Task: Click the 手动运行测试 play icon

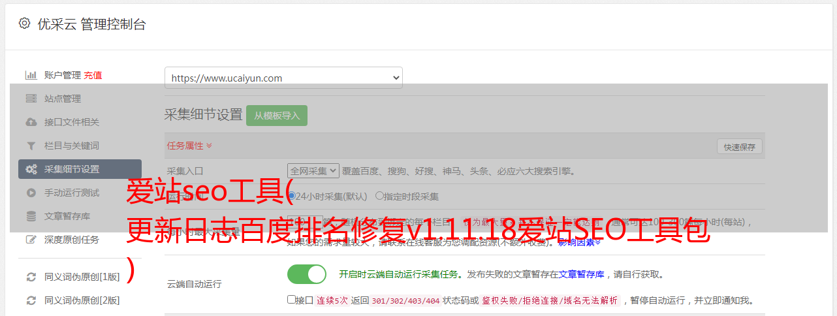Action: pyautogui.click(x=31, y=193)
